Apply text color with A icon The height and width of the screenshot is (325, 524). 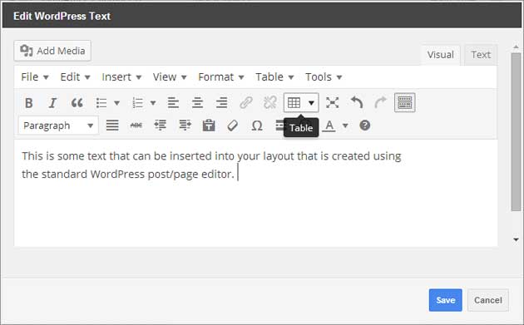click(x=329, y=126)
